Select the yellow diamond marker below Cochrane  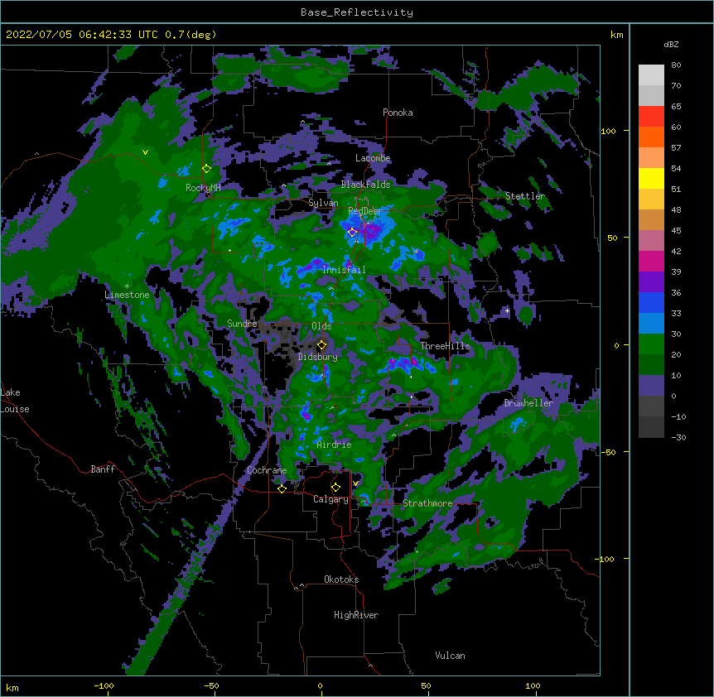[282, 488]
